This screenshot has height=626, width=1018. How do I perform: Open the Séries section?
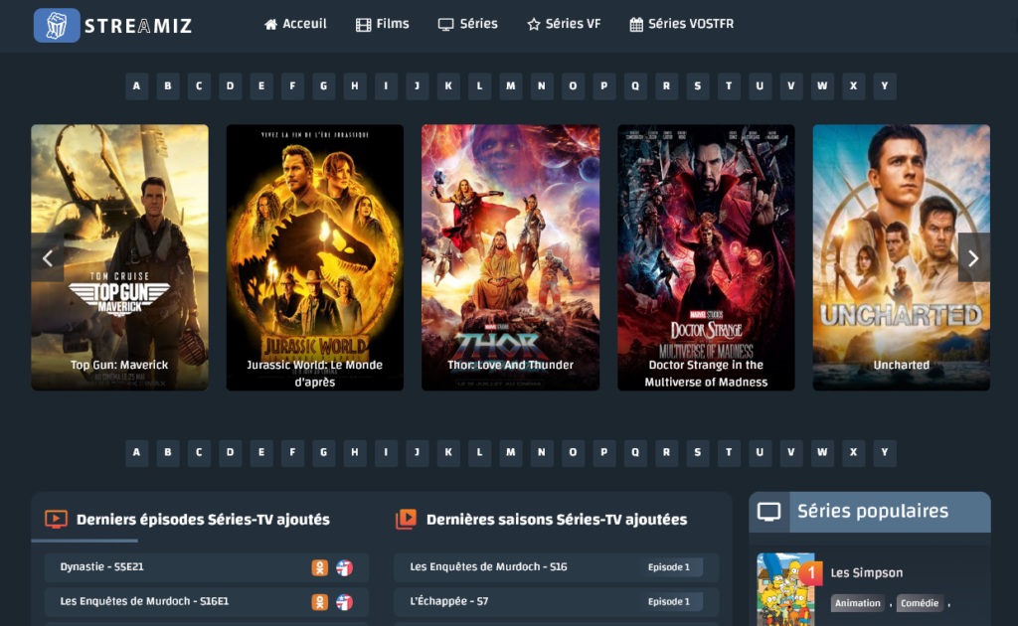coord(468,24)
